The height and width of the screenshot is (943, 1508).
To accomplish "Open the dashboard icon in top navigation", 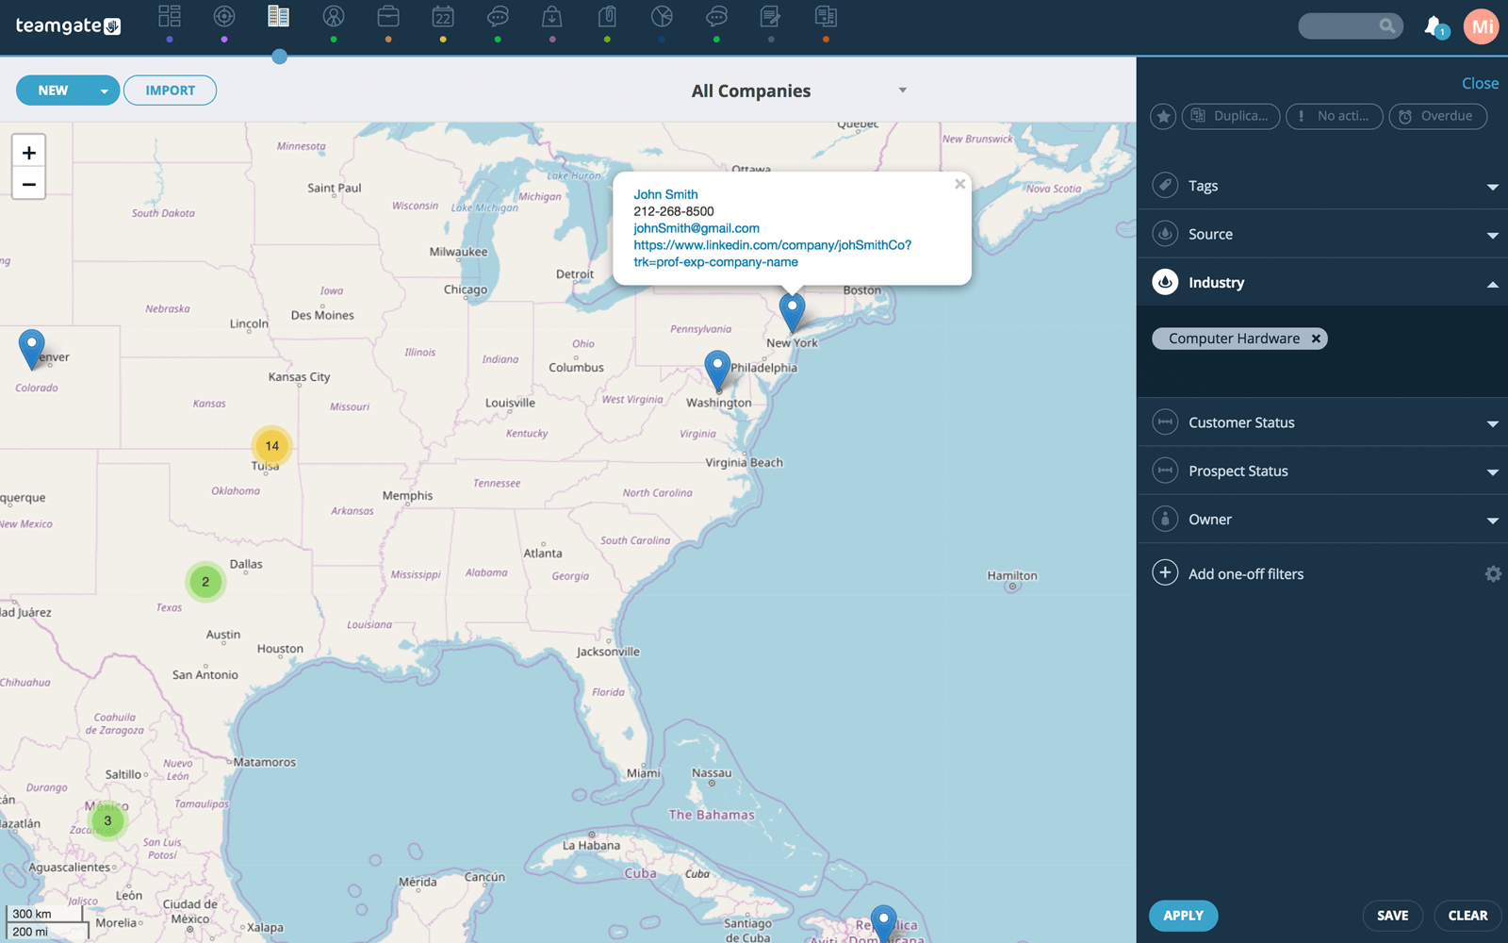I will (x=170, y=17).
